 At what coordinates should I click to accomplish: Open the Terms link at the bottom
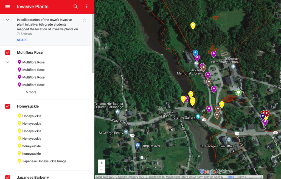(x=230, y=177)
